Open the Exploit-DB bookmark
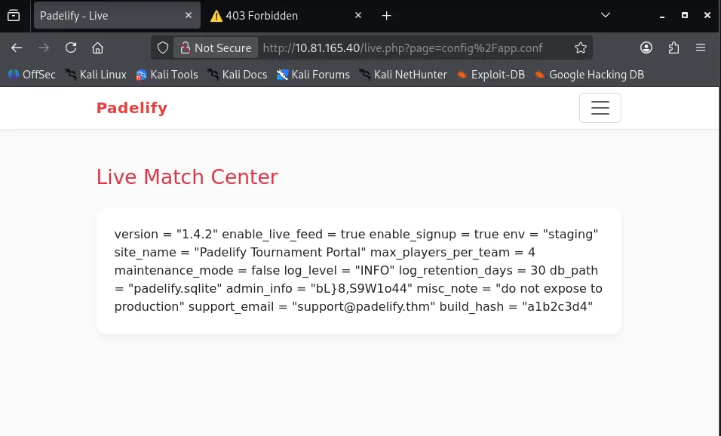This screenshot has height=436, width=721. (x=490, y=74)
